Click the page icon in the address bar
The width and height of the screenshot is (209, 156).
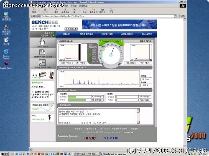[x=39, y=16]
